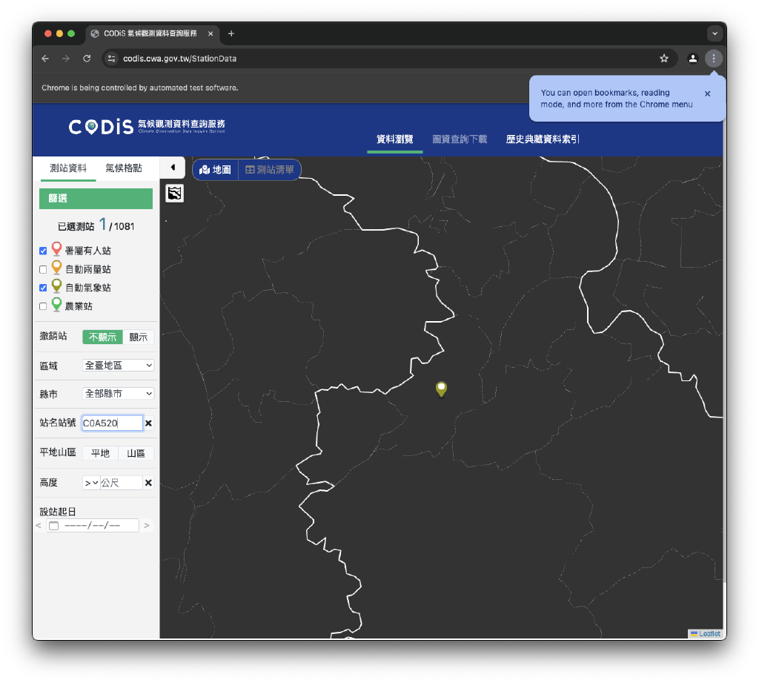Click the CODiS logo in the header
Image resolution: width=759 pixels, height=683 pixels.
[x=100, y=126]
